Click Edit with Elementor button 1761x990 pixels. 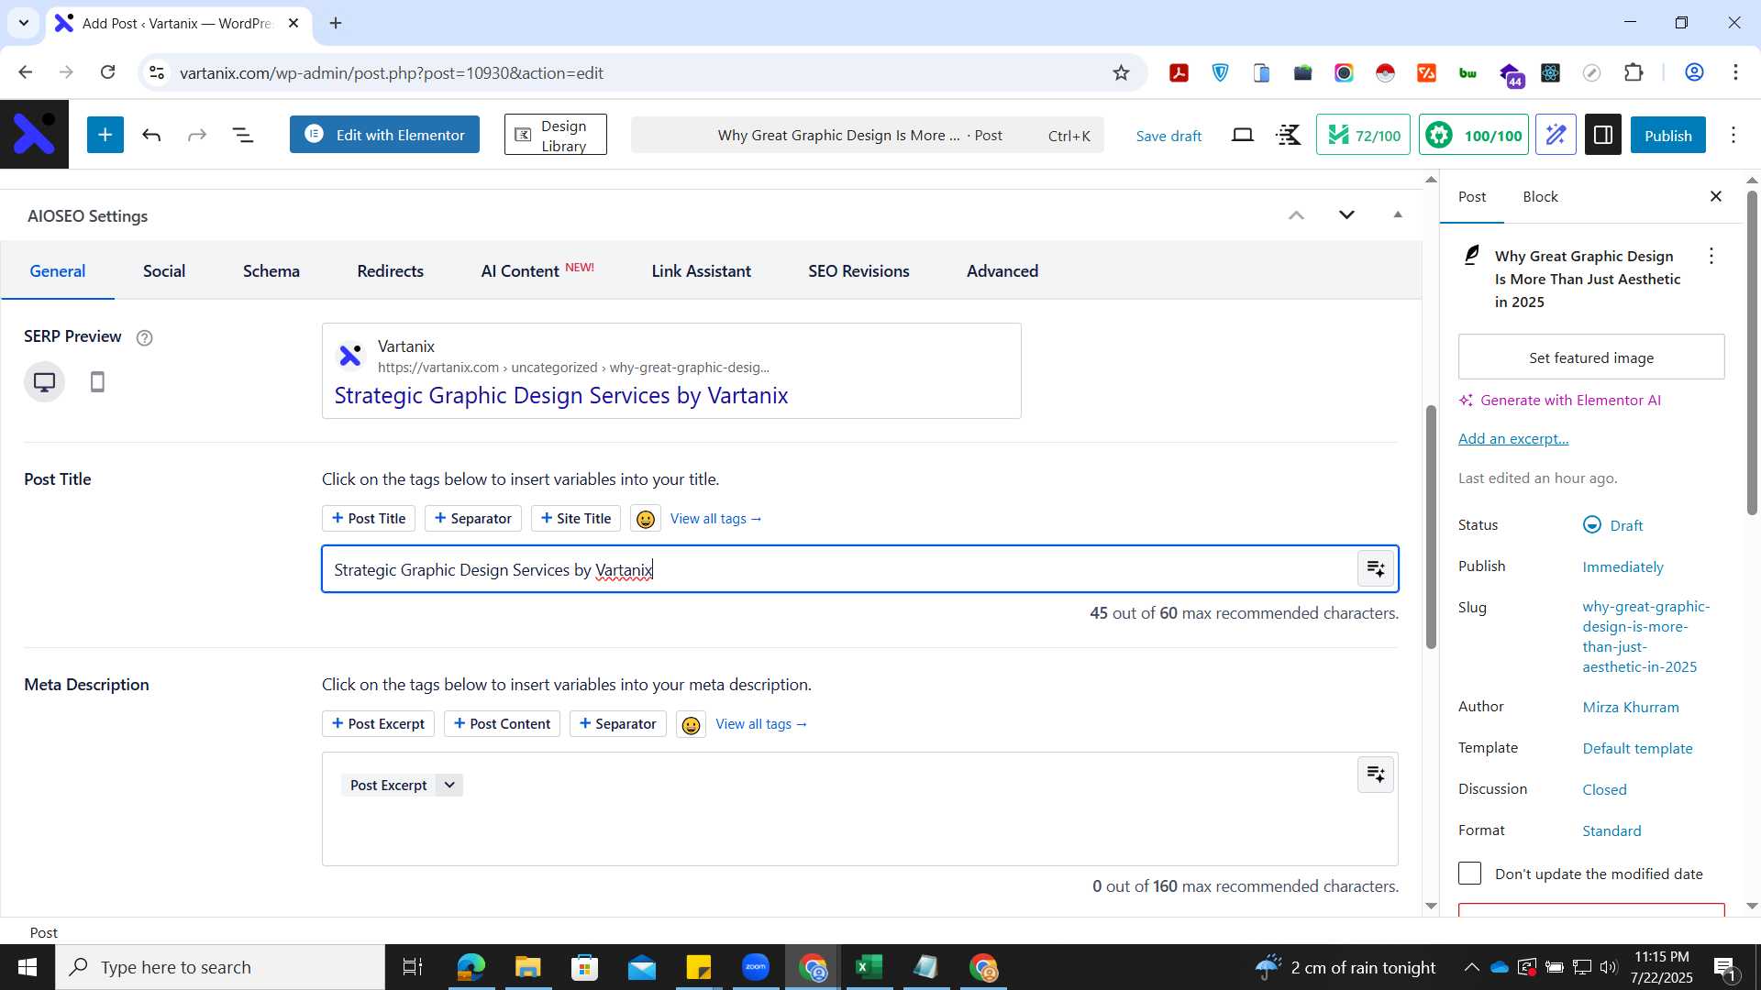(x=384, y=135)
